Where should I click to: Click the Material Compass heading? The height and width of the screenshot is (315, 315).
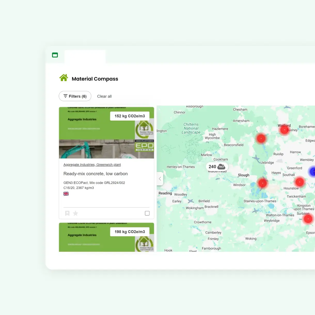(95, 79)
